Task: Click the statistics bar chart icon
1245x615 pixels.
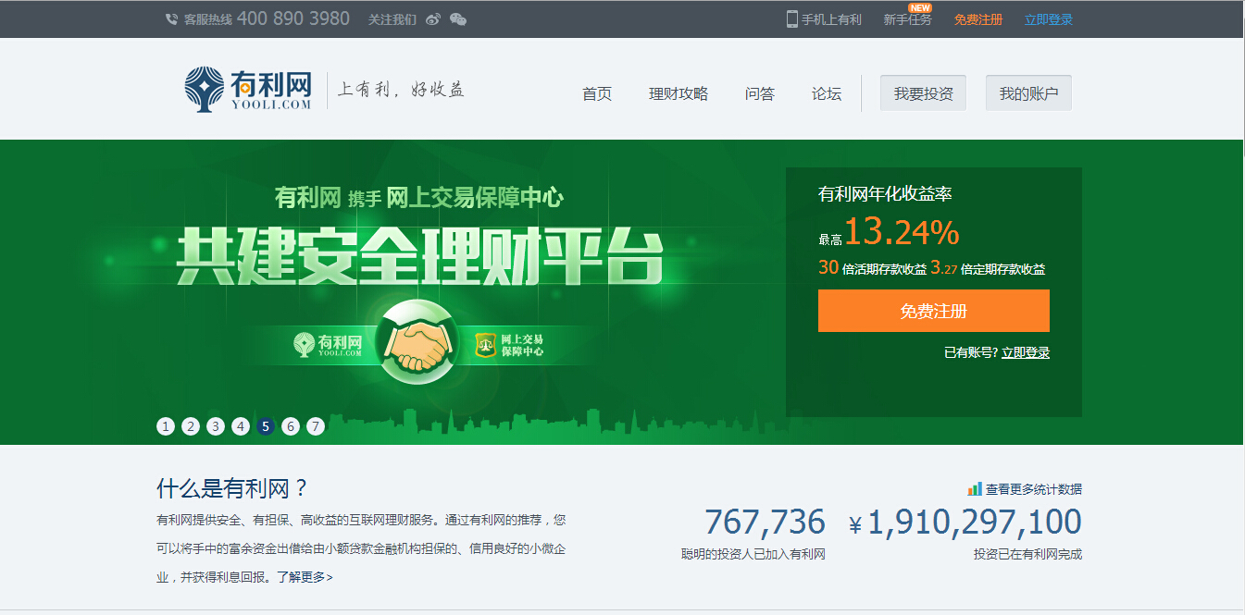Action: pyautogui.click(x=975, y=489)
